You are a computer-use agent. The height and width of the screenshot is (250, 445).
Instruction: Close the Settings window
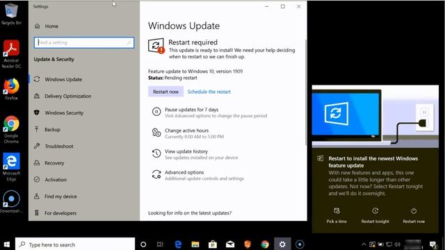[x=298, y=6]
